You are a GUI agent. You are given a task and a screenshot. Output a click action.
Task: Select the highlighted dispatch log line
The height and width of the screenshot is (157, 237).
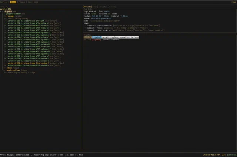point(111,37)
